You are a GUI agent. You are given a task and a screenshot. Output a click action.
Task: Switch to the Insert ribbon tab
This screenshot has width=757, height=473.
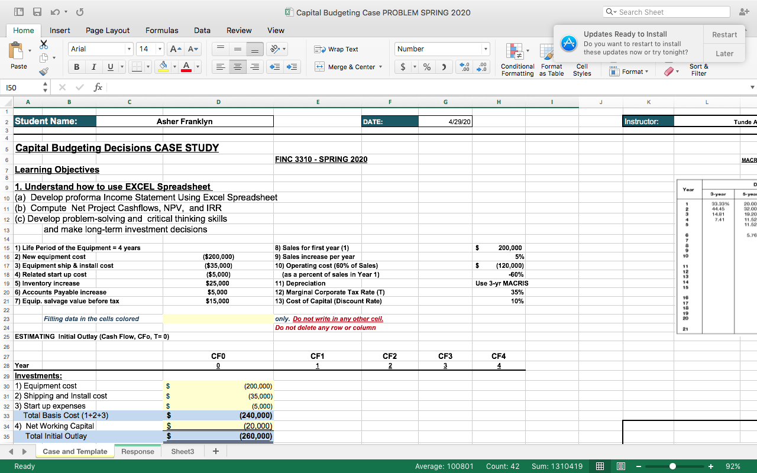coord(60,30)
